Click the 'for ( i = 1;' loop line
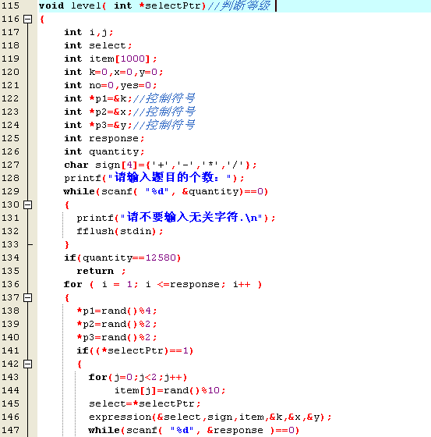 tap(163, 284)
